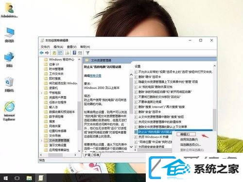Select 编辑(E) in the context menu

pyautogui.click(x=185, y=134)
